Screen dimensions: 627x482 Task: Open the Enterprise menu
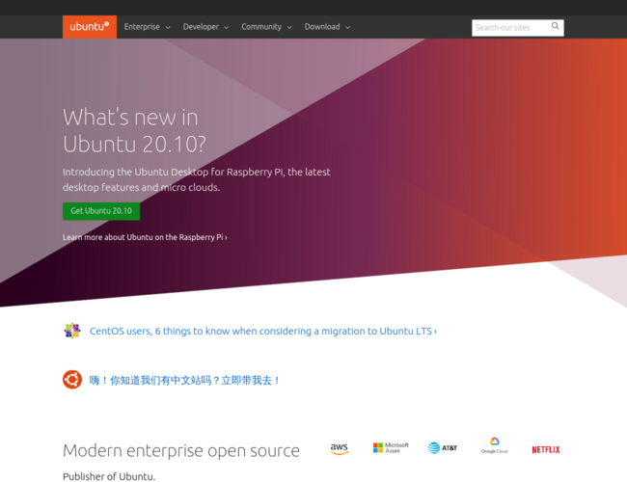[x=142, y=27]
